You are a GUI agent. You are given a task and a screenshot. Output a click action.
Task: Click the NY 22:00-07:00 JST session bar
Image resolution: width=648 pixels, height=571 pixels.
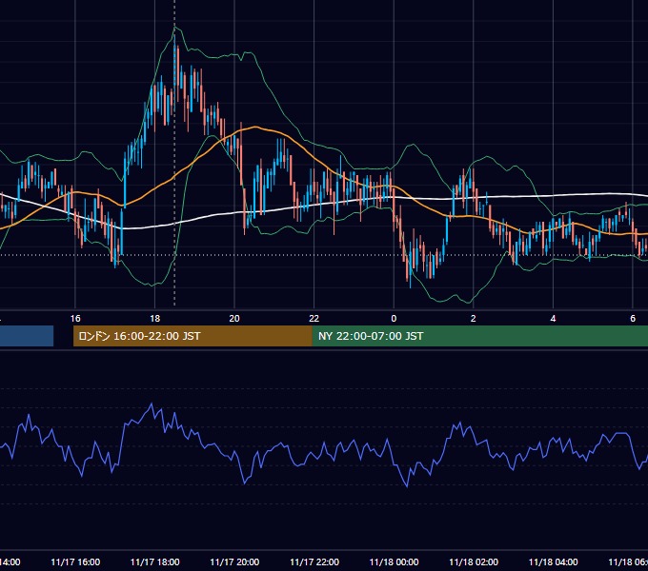pyautogui.click(x=479, y=336)
